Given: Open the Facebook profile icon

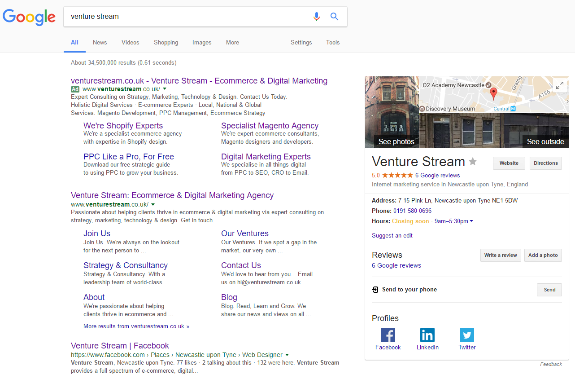Looking at the screenshot, I should click(388, 335).
